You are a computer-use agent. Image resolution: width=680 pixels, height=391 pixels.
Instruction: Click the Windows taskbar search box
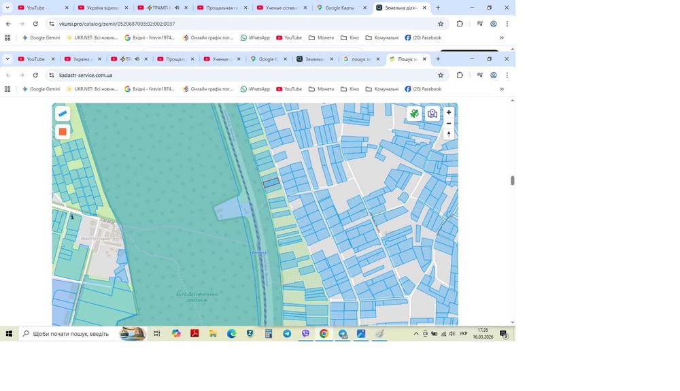(x=82, y=334)
